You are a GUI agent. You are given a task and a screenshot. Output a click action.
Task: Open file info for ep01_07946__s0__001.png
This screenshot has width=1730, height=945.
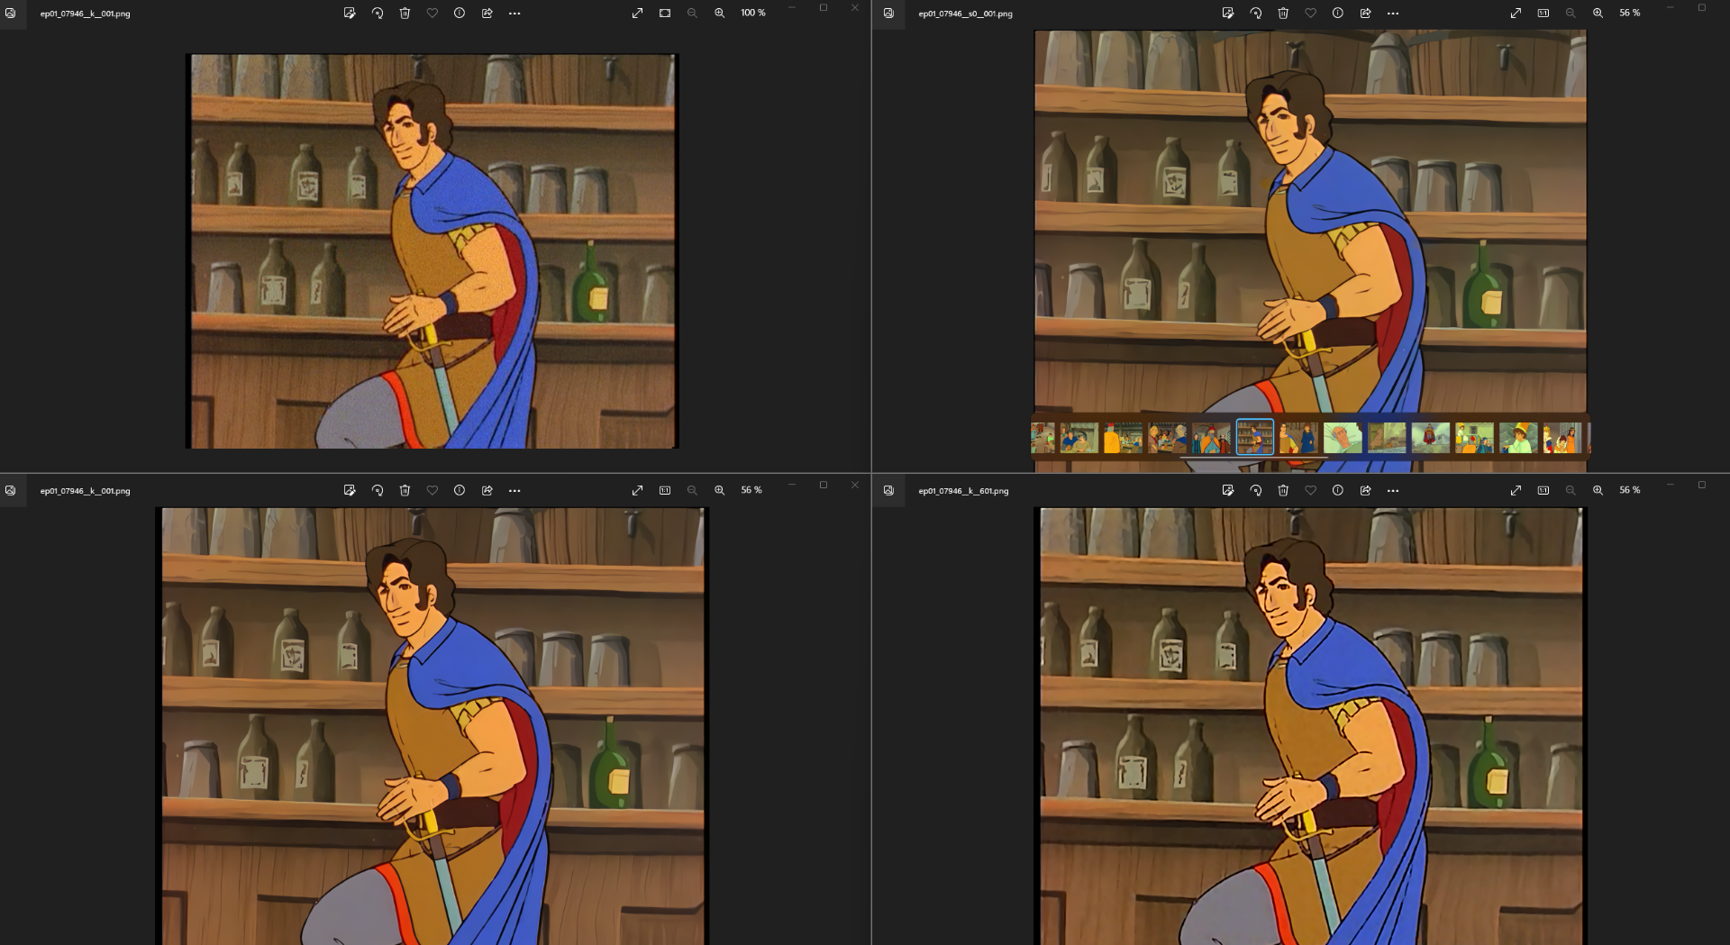[x=1338, y=14]
